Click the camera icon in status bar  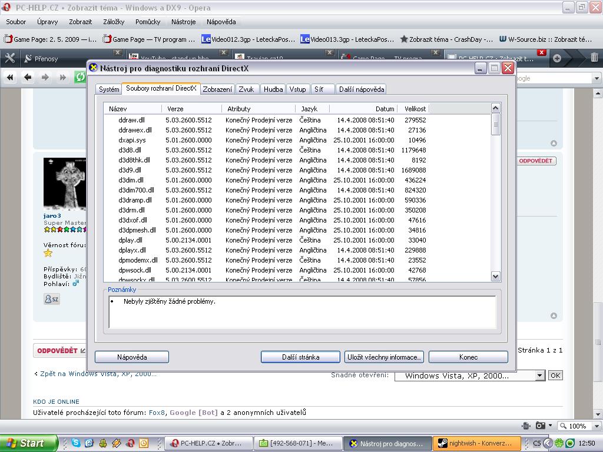(x=540, y=426)
